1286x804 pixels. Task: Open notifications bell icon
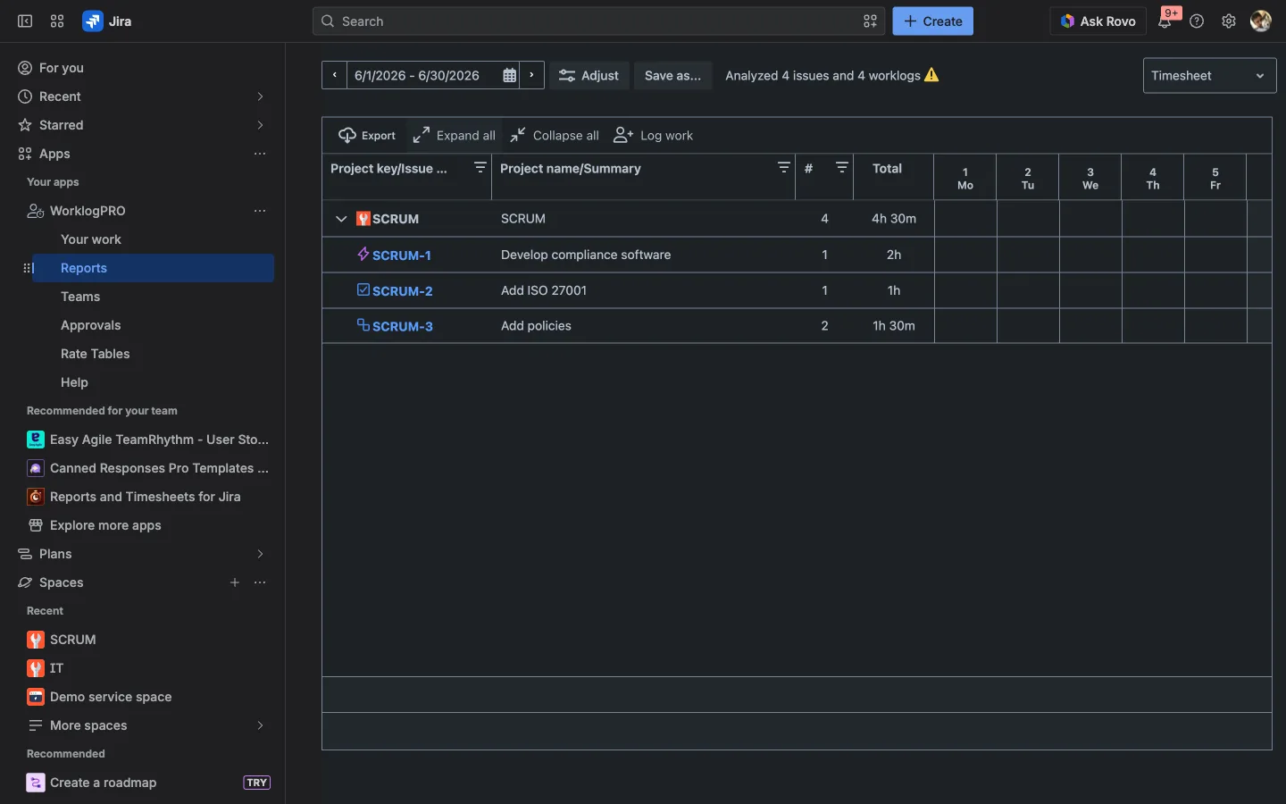(1165, 21)
